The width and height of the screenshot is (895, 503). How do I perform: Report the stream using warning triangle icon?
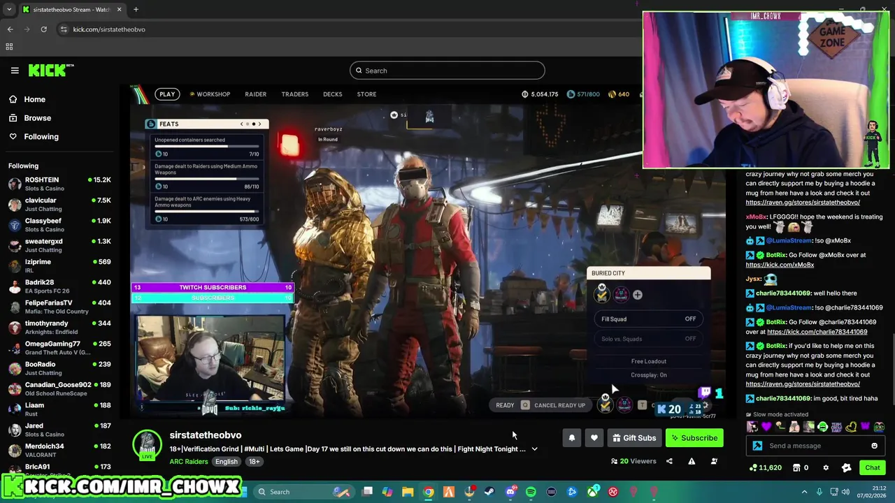692,461
